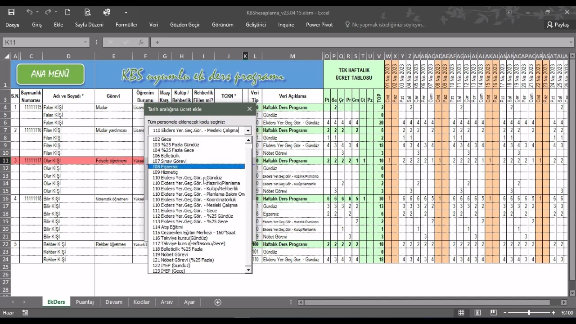Click the zoom slider handle
Screen dimensions: 576x324
(x=529, y=313)
